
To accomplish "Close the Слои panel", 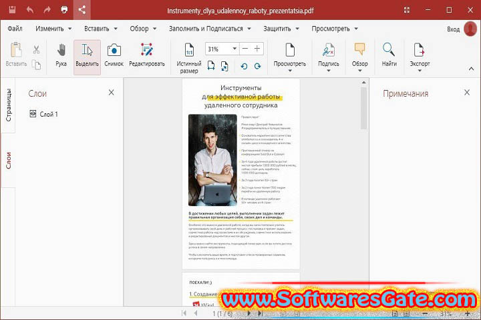I will (x=112, y=93).
